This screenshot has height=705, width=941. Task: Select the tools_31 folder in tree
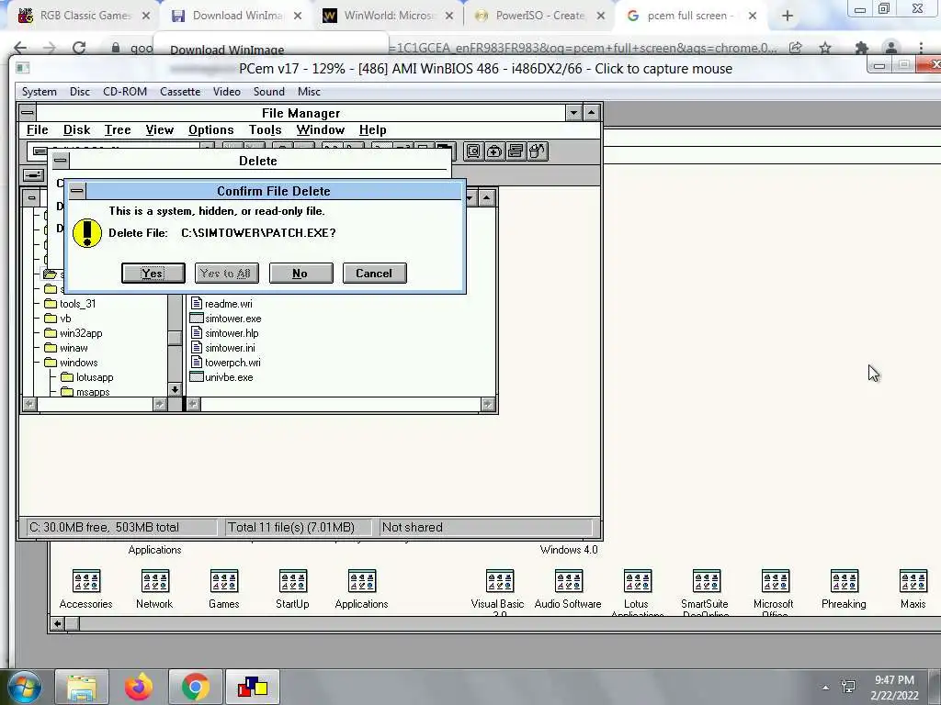(70, 303)
